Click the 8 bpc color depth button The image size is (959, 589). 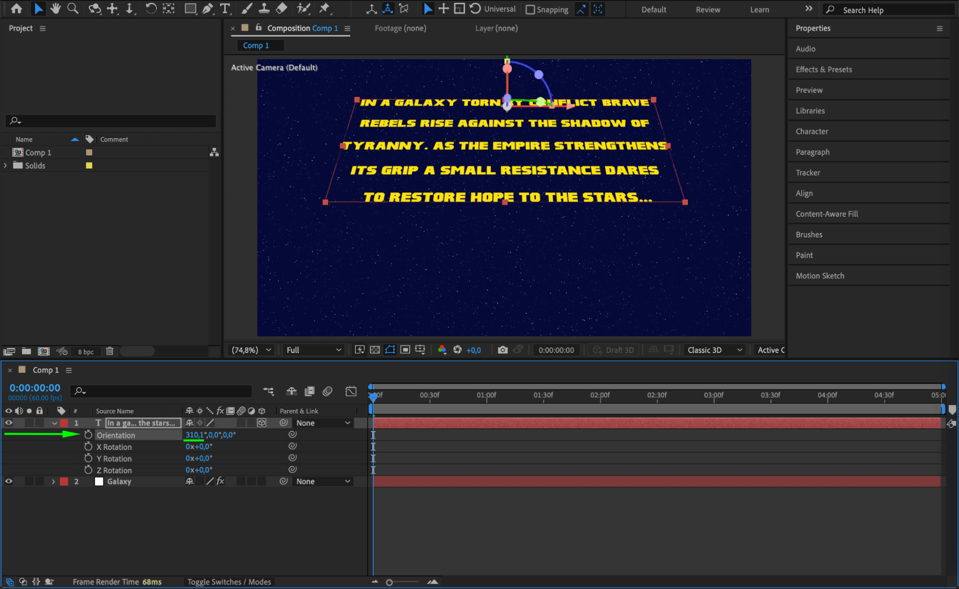click(x=86, y=352)
